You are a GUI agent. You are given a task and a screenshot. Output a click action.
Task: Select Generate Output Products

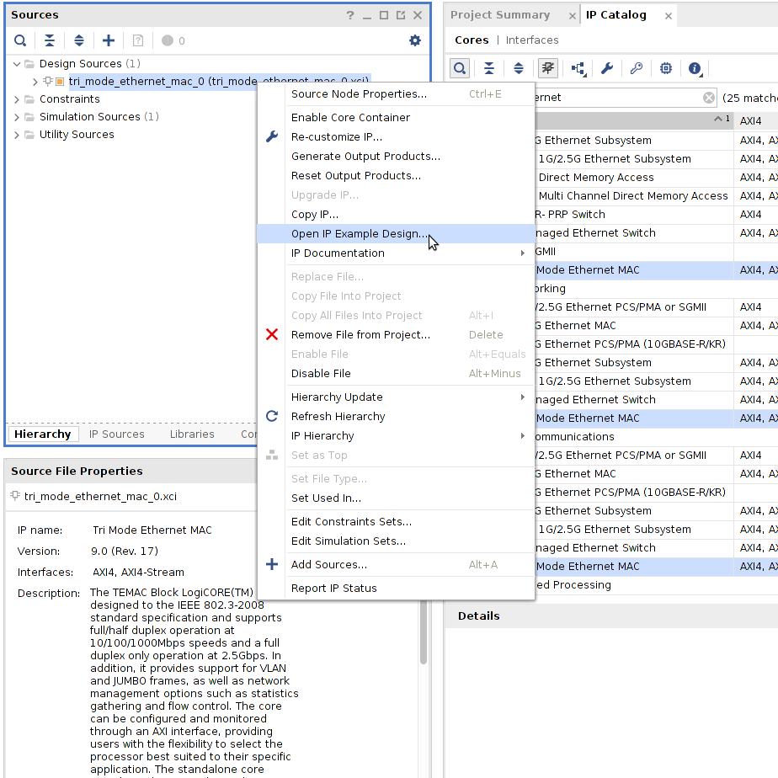pyautogui.click(x=396, y=157)
